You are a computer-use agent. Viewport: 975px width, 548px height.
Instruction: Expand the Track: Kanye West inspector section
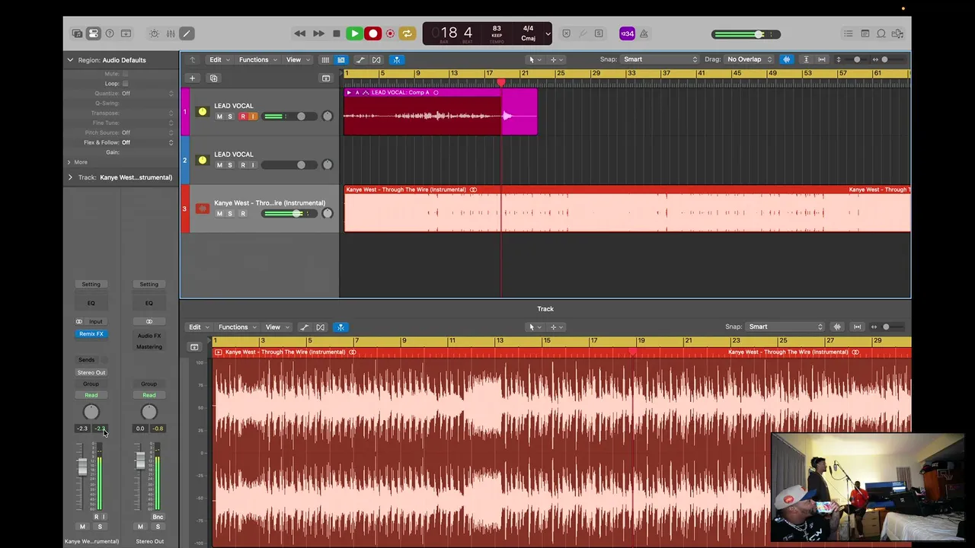(70, 177)
